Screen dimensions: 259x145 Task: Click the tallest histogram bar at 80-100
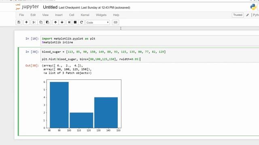(59, 105)
